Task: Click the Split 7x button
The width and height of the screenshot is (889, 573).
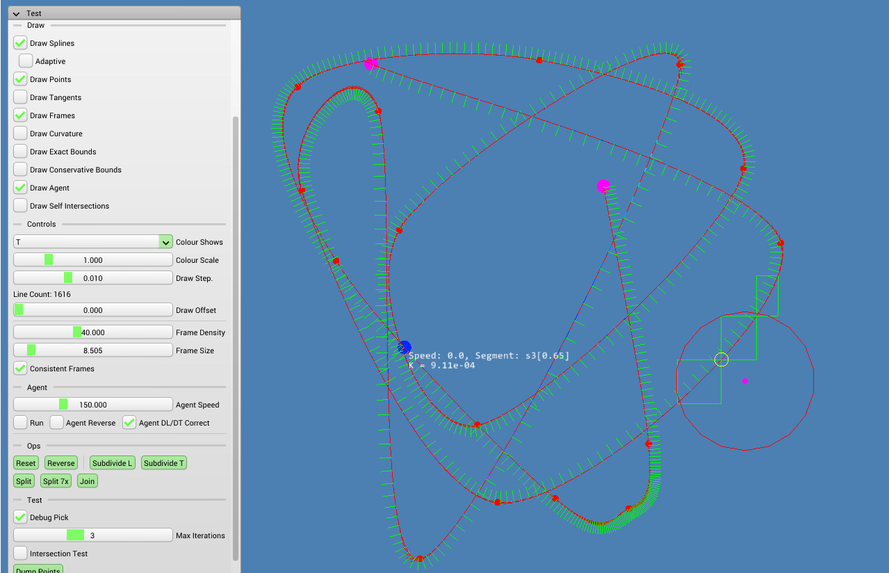Action: (x=56, y=481)
